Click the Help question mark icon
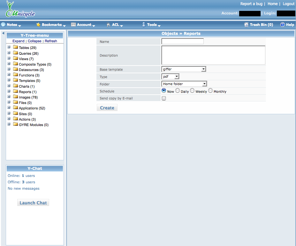 click(282, 25)
